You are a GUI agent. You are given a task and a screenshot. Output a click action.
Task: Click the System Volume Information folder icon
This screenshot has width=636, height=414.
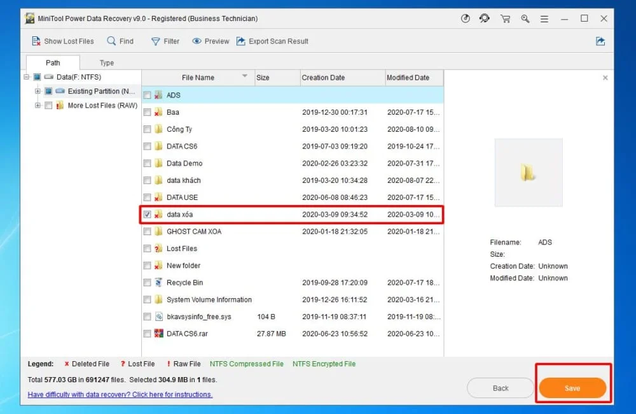pyautogui.click(x=158, y=299)
